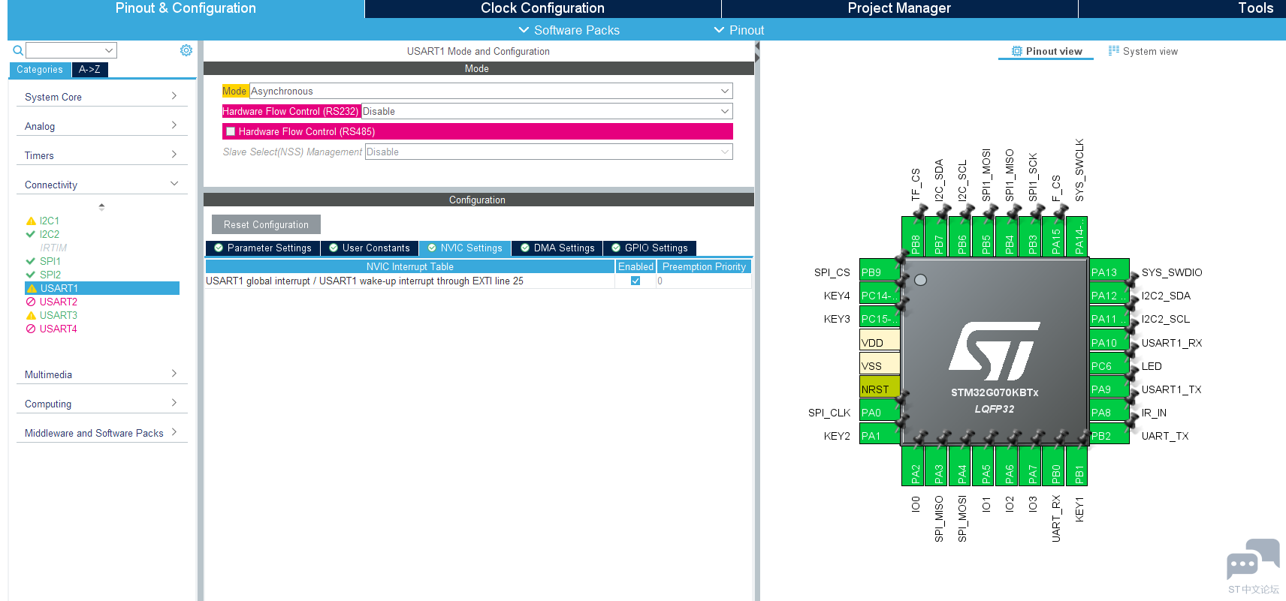Click the System view grid icon
This screenshot has width=1286, height=601.
coord(1114,50)
